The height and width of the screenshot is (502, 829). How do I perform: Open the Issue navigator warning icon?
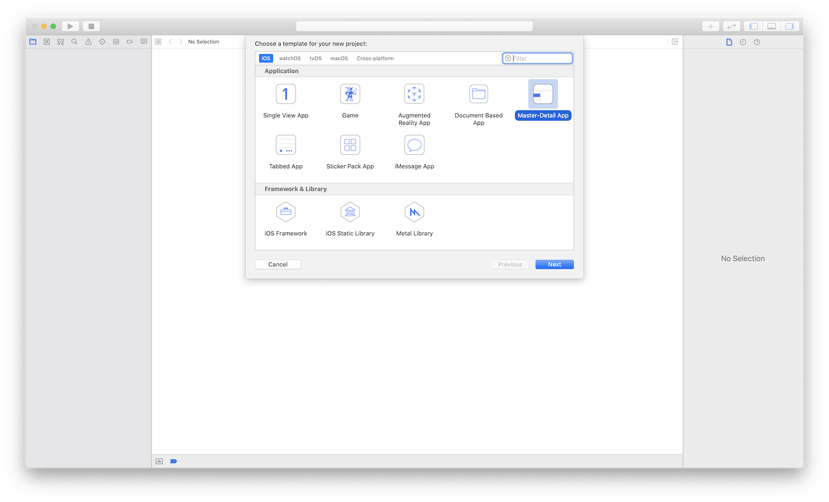pyautogui.click(x=88, y=41)
